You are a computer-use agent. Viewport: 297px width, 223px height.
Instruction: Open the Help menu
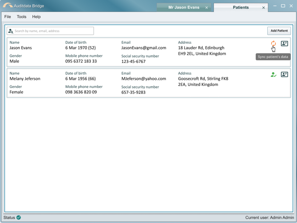tap(36, 17)
